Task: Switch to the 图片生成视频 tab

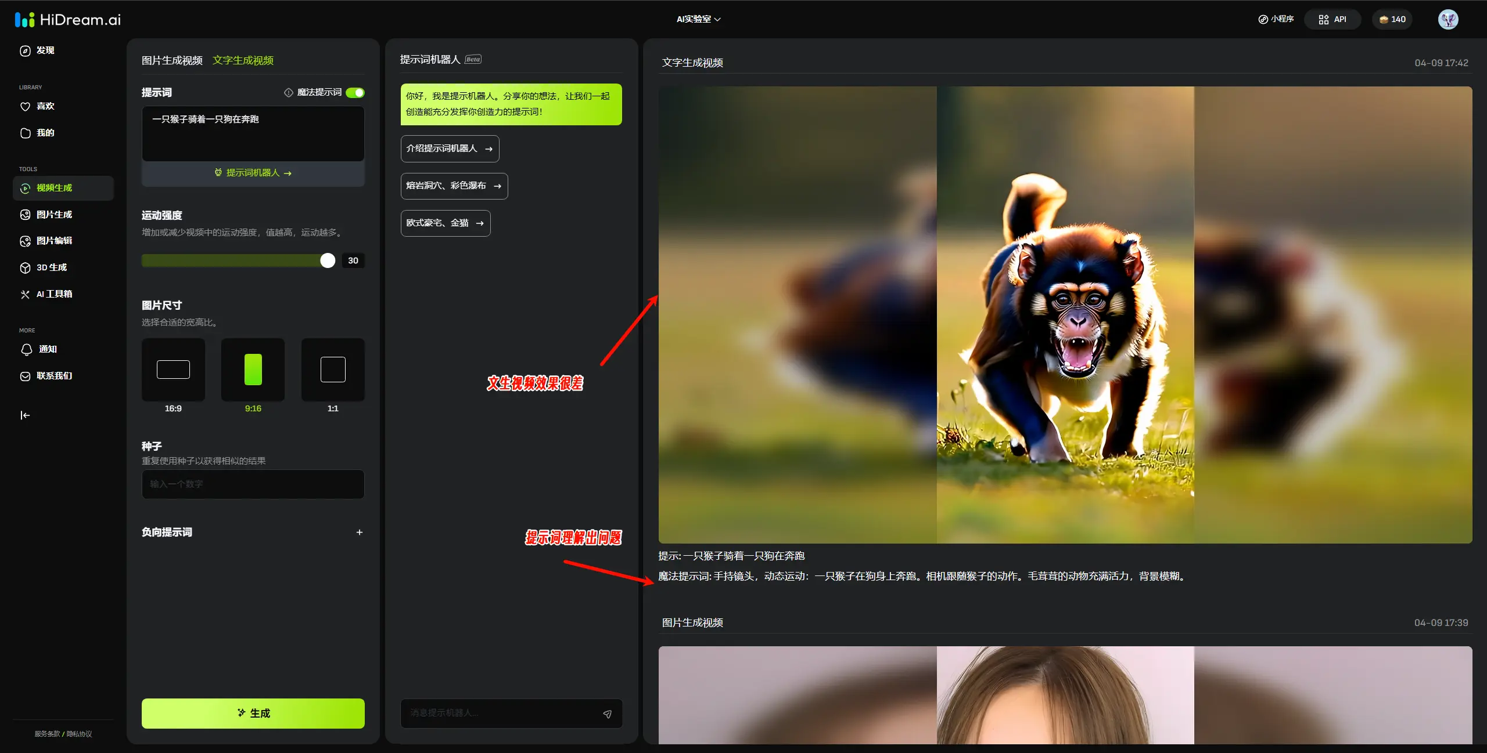Action: click(172, 61)
